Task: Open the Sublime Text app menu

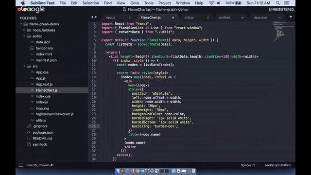Action: tap(42, 3)
